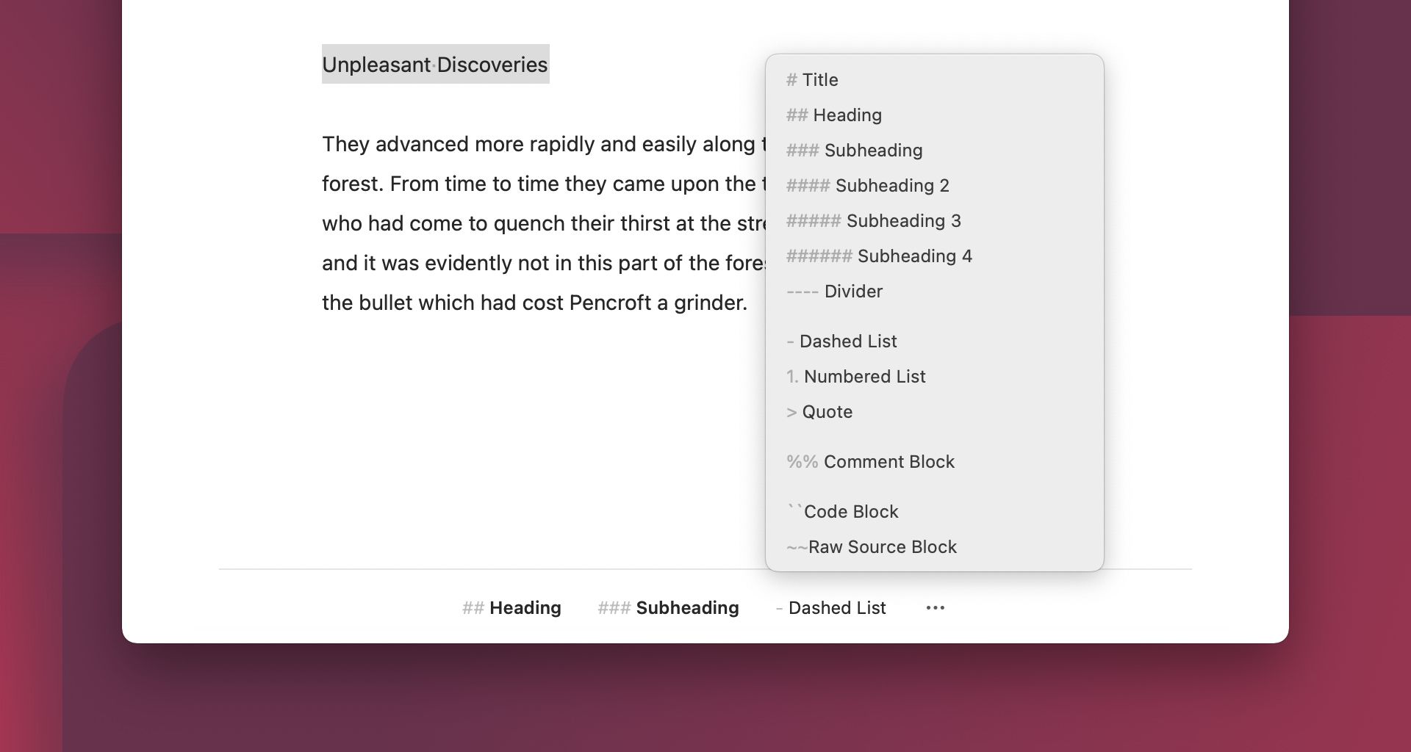Click the ### Subheading button in bottom bar
Image resolution: width=1411 pixels, height=752 pixels.
(x=668, y=607)
